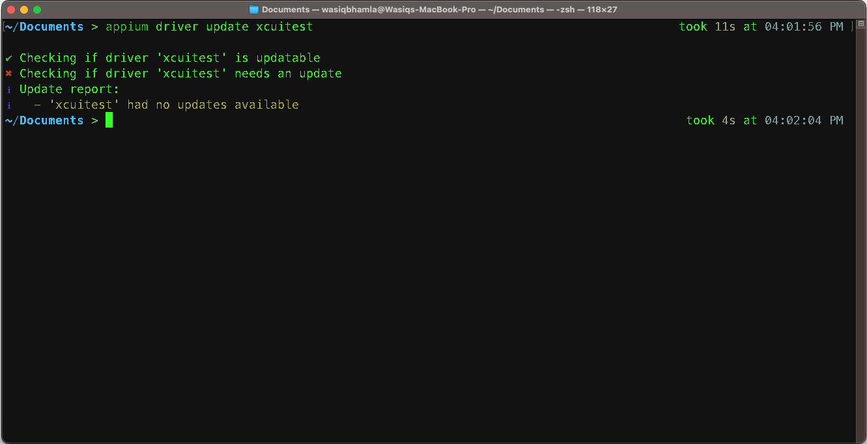
Task: Select the word 'appium' in the command line
Action: click(x=126, y=27)
